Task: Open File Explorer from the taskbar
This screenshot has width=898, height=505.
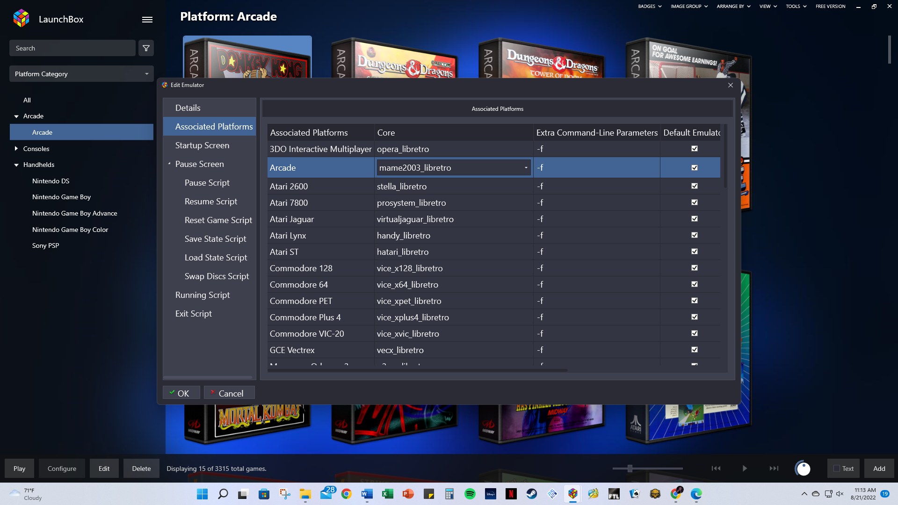Action: [305, 494]
